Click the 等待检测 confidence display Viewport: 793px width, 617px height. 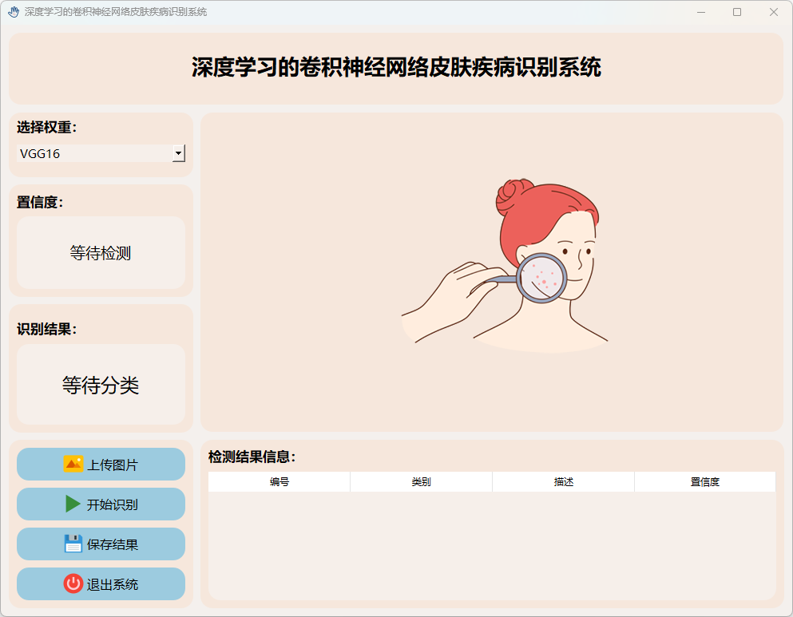coord(101,253)
